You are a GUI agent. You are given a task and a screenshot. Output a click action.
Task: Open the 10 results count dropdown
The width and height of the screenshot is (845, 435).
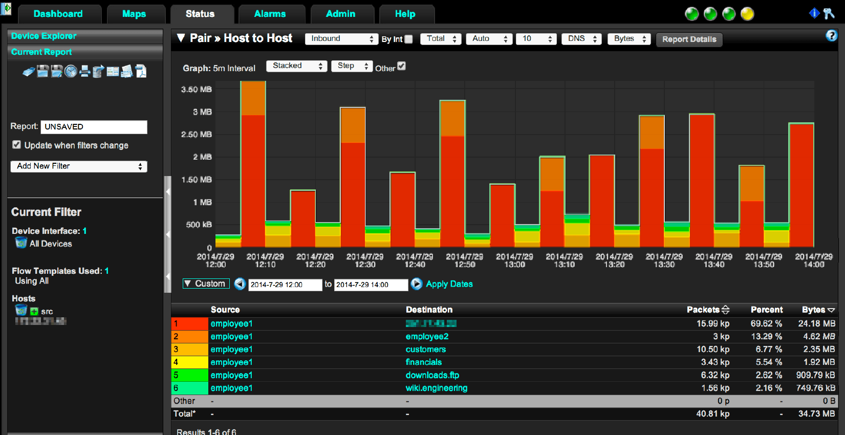(536, 39)
